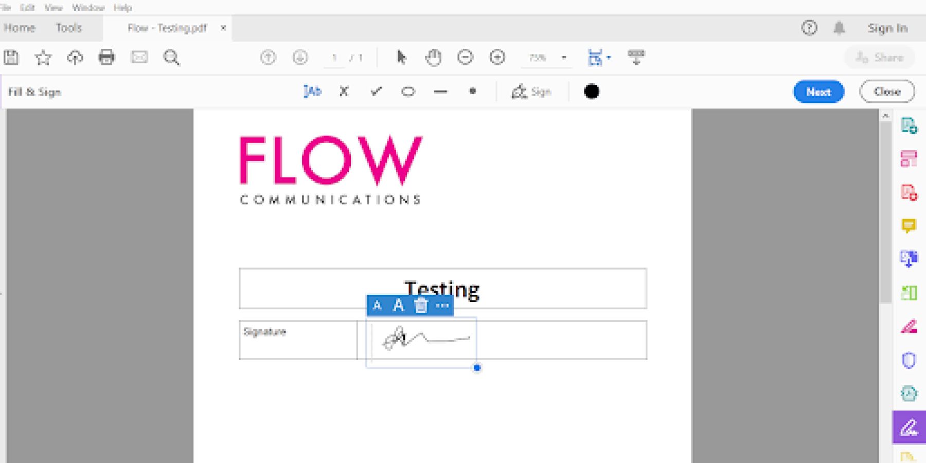Click the read mode keyboard icon
Screen dimensions: 926x463
[x=636, y=57]
